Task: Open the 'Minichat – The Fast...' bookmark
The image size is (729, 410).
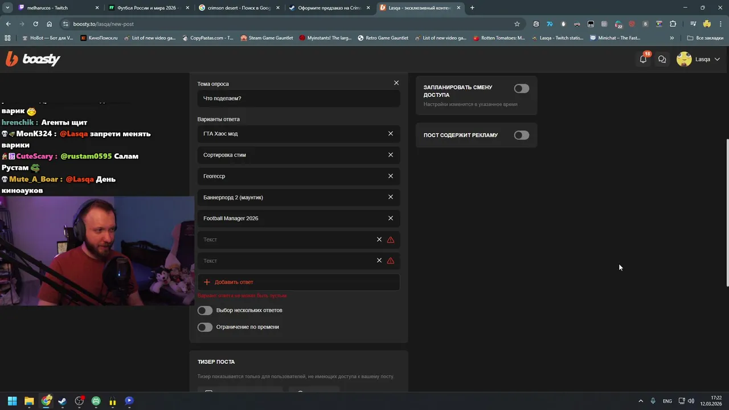Action: tap(615, 38)
